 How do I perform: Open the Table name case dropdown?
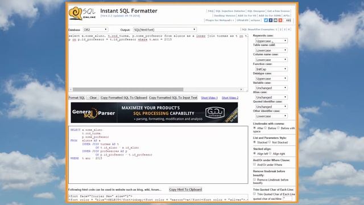click(271, 50)
